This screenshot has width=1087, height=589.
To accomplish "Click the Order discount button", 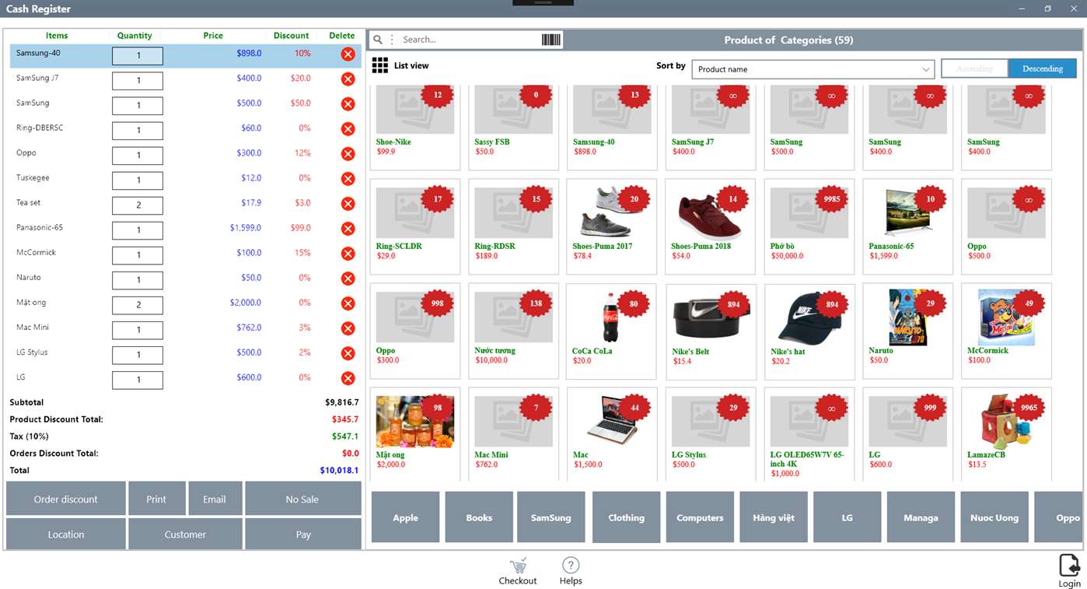I will pyautogui.click(x=66, y=499).
